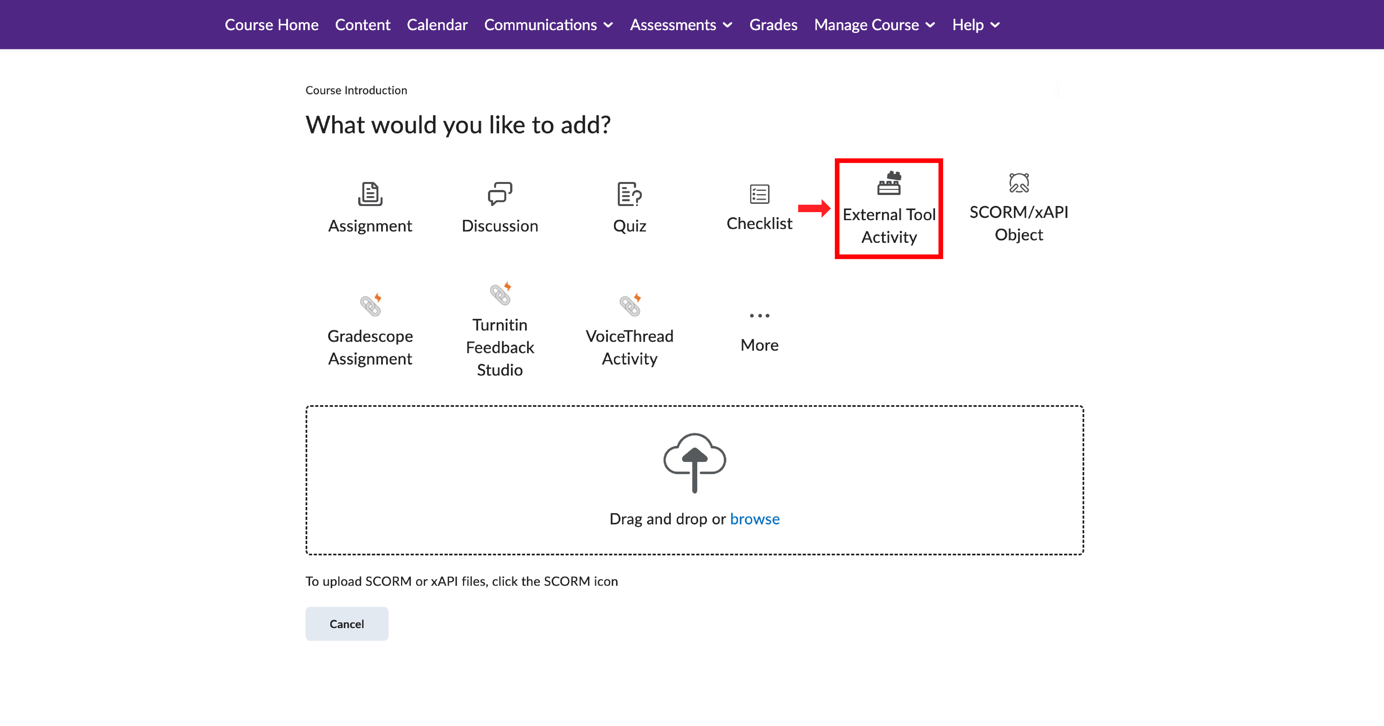The height and width of the screenshot is (726, 1384).
Task: Select the VoiceThread Activity icon
Action: point(629,327)
